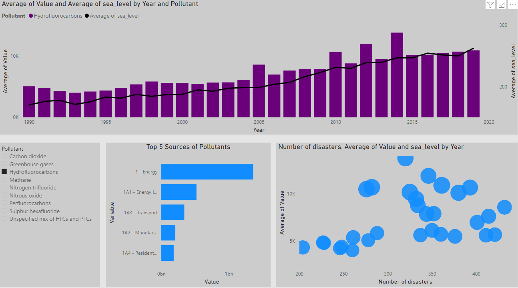This screenshot has width=518, height=288.
Task: Check the Sulphur hexafluoride box
Action: [x=5, y=211]
